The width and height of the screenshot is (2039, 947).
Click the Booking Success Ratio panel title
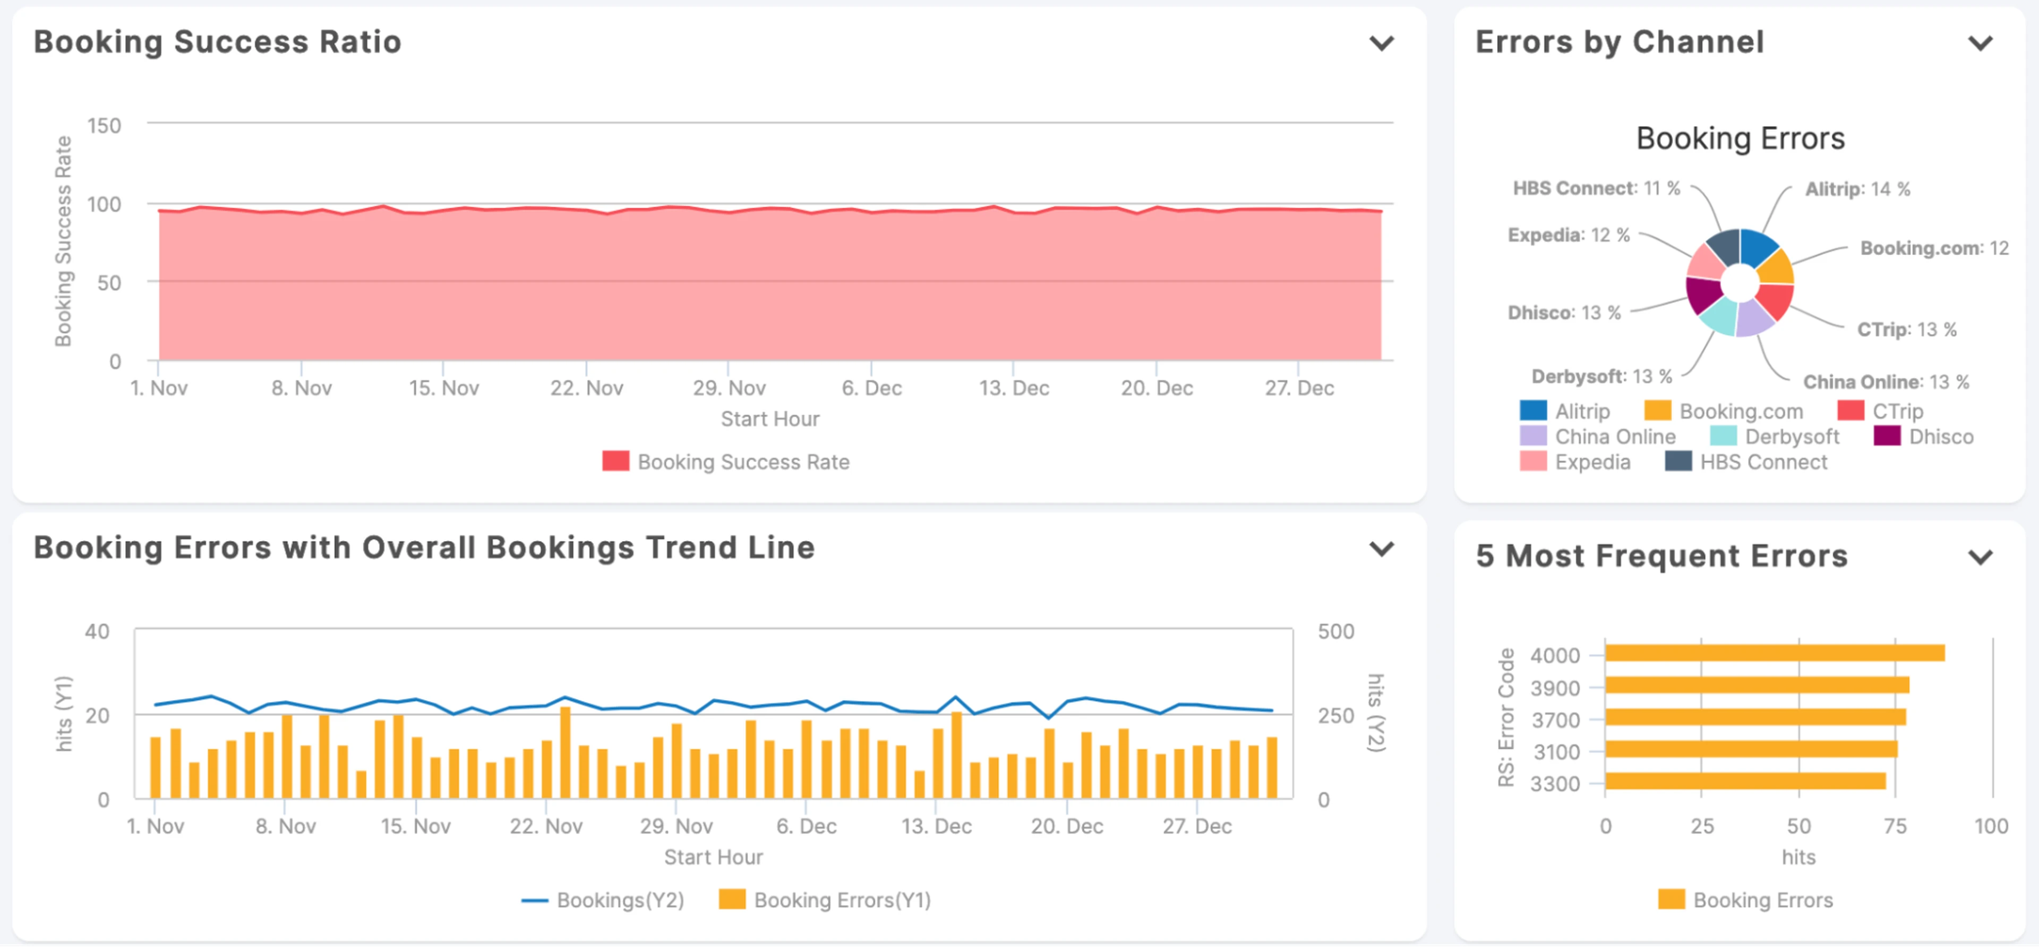click(218, 42)
